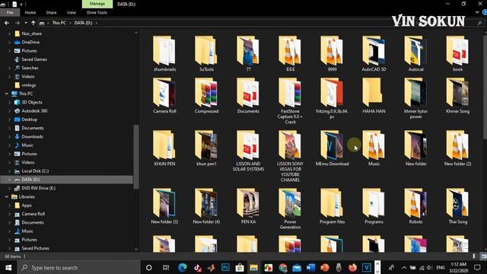Click the file list vertical scrollbar
This screenshot has width=487, height=274.
point(485,87)
